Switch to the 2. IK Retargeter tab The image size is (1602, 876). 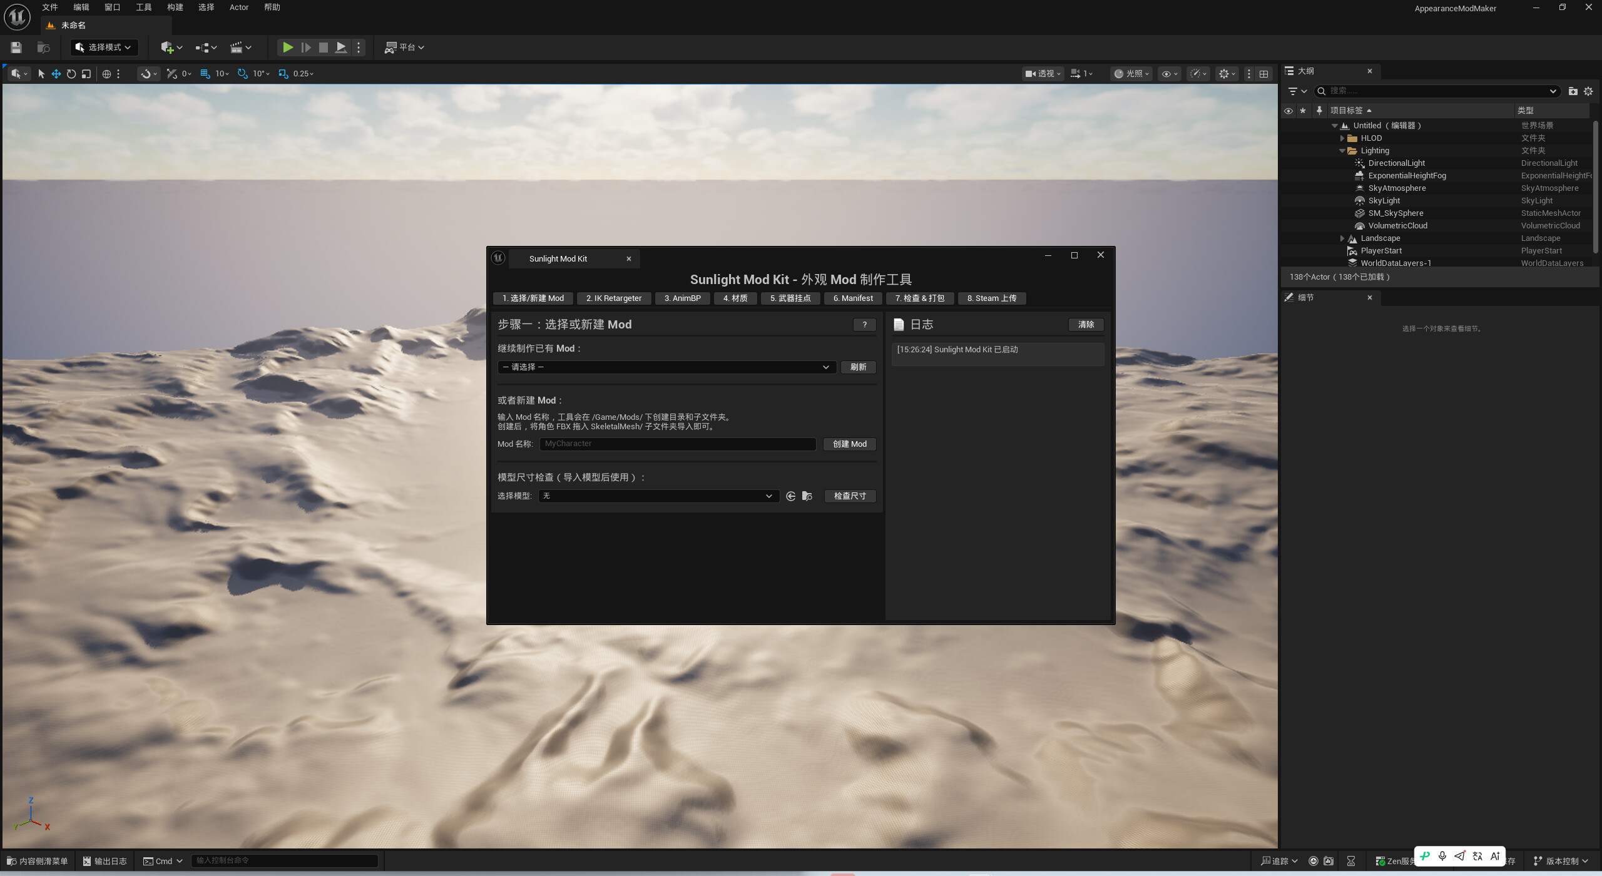613,298
